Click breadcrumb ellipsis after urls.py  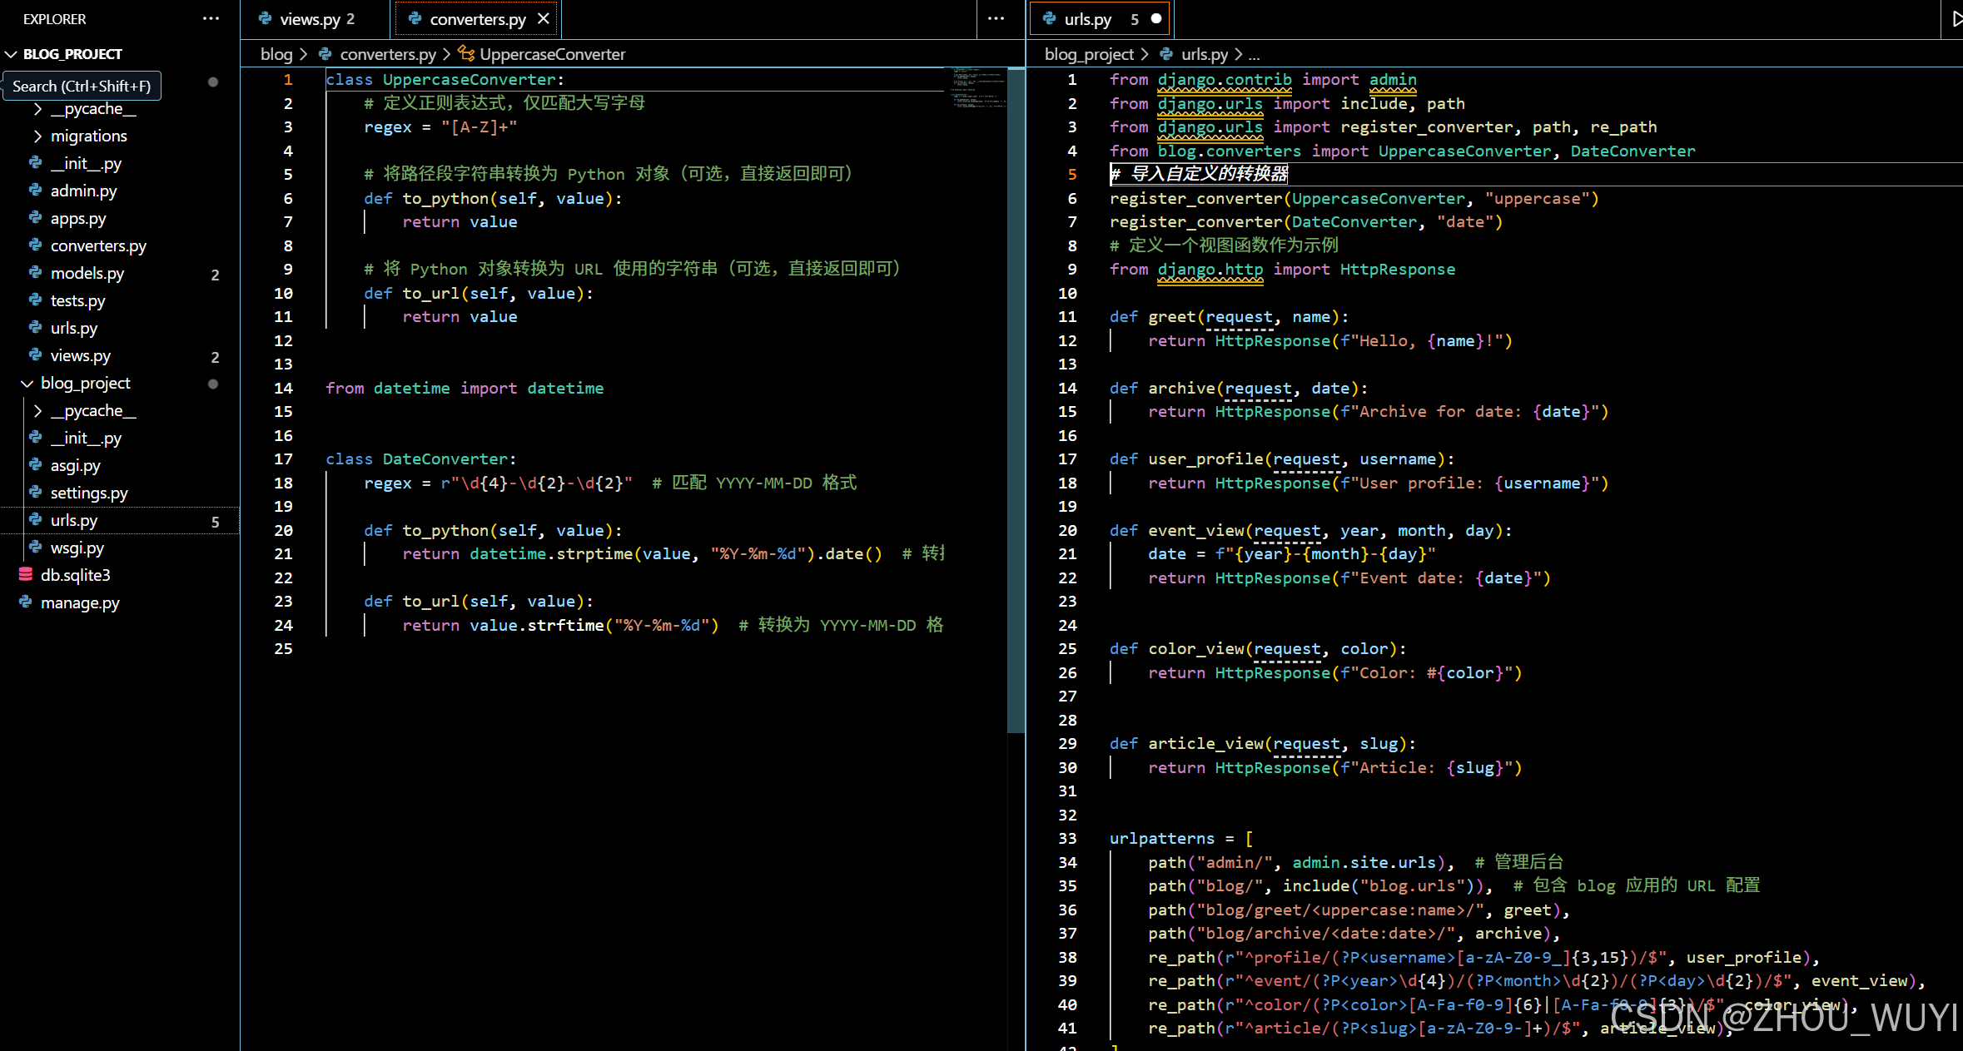pyautogui.click(x=1254, y=55)
